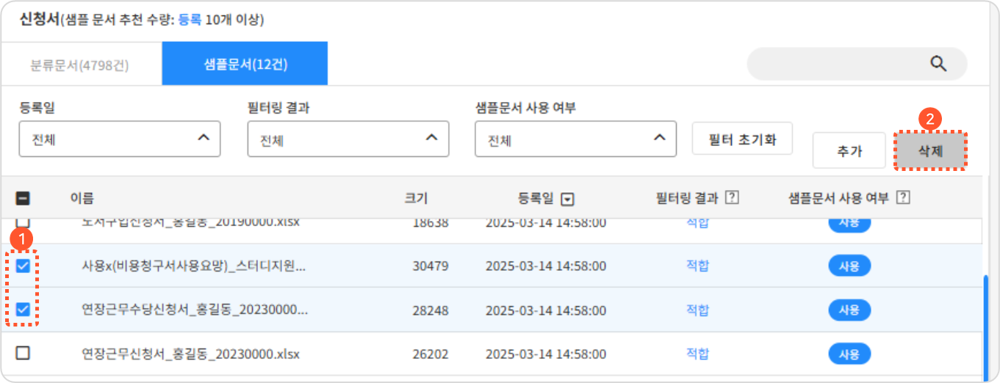Click 사용 badge in 연장근무신청서_홍길동 row
This screenshot has width=1000, height=383.
pos(849,354)
